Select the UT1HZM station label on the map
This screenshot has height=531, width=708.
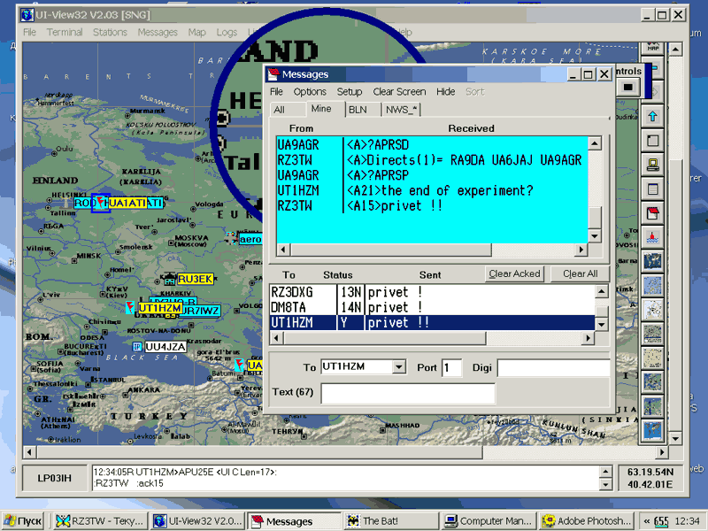[x=160, y=308]
